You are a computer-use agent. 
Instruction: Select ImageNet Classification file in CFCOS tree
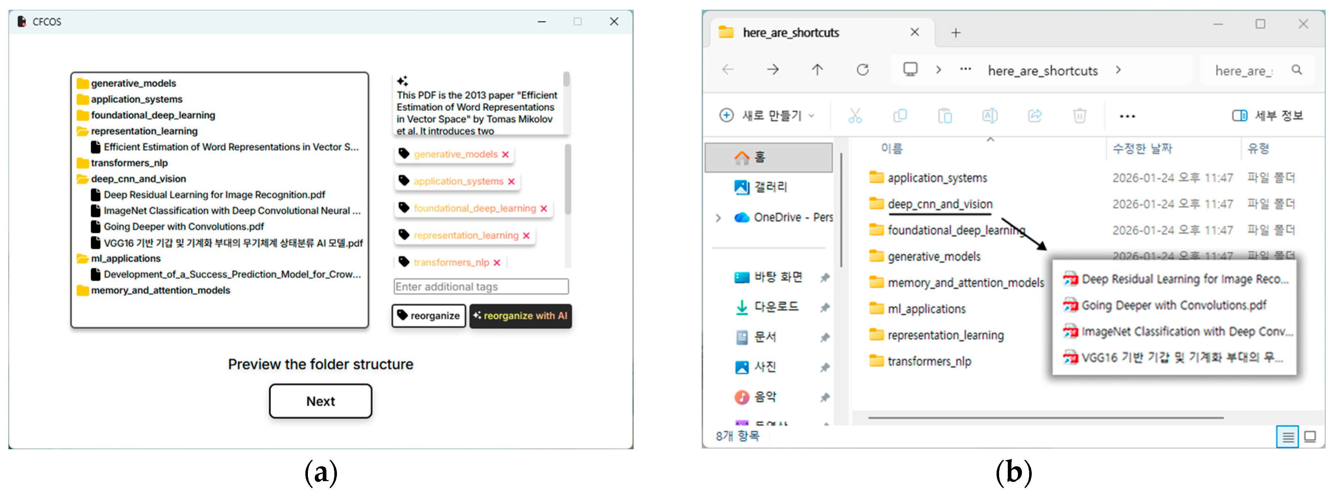[226, 211]
